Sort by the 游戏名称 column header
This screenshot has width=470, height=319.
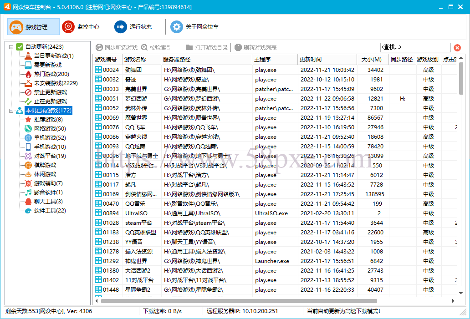coord(142,60)
